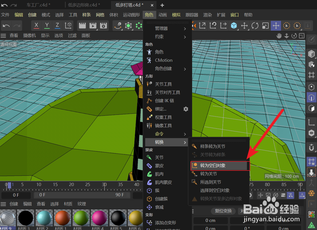Click the Model mode cube icon
317x230 pixels.
coord(311,54)
